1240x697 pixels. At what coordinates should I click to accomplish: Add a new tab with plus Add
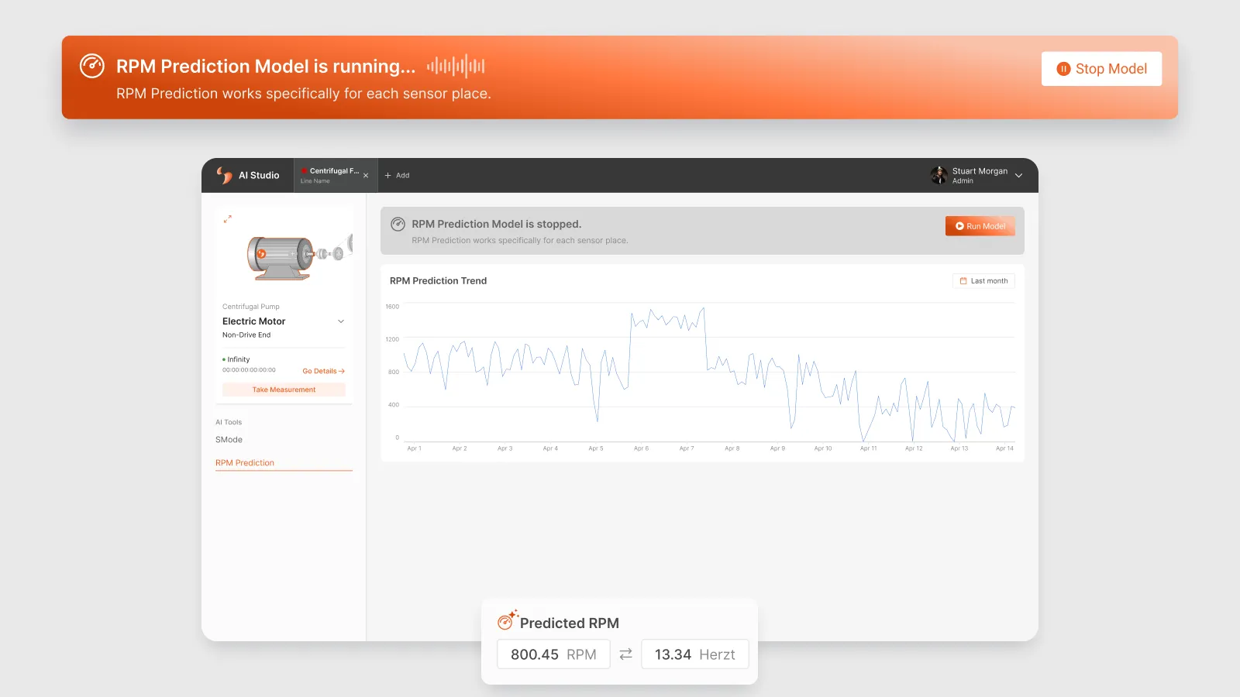tap(397, 176)
